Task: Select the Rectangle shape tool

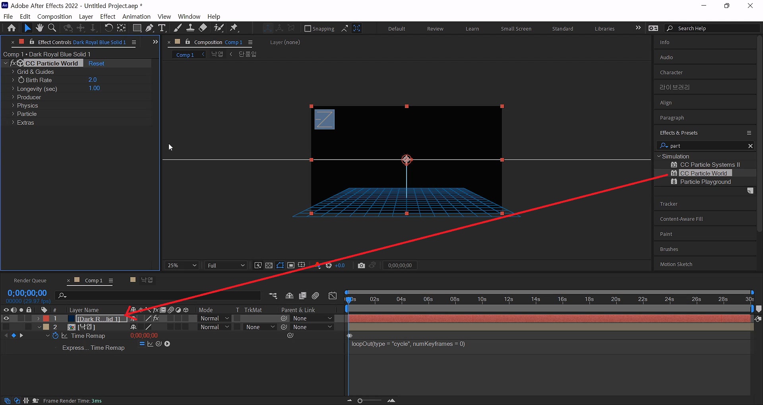Action: (137, 28)
